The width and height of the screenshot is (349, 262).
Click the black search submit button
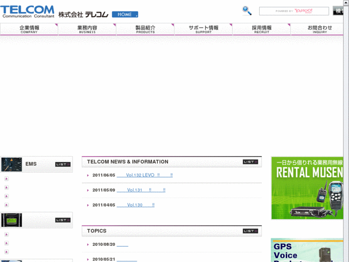point(338,11)
